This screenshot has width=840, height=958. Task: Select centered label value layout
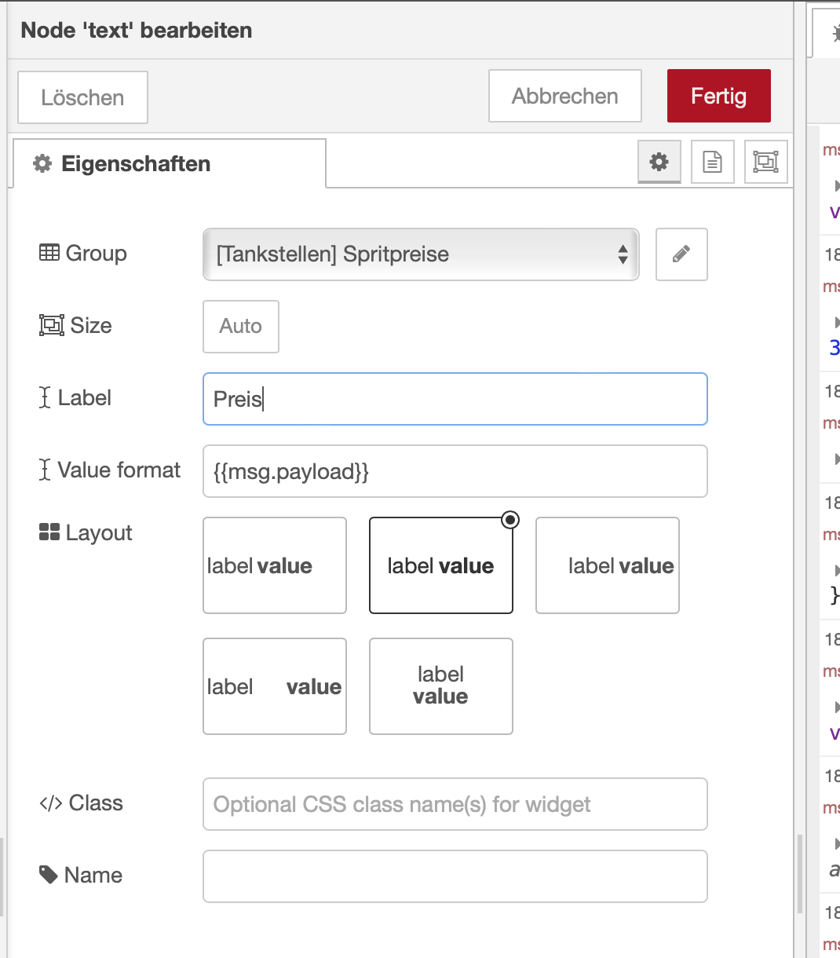coord(440,565)
